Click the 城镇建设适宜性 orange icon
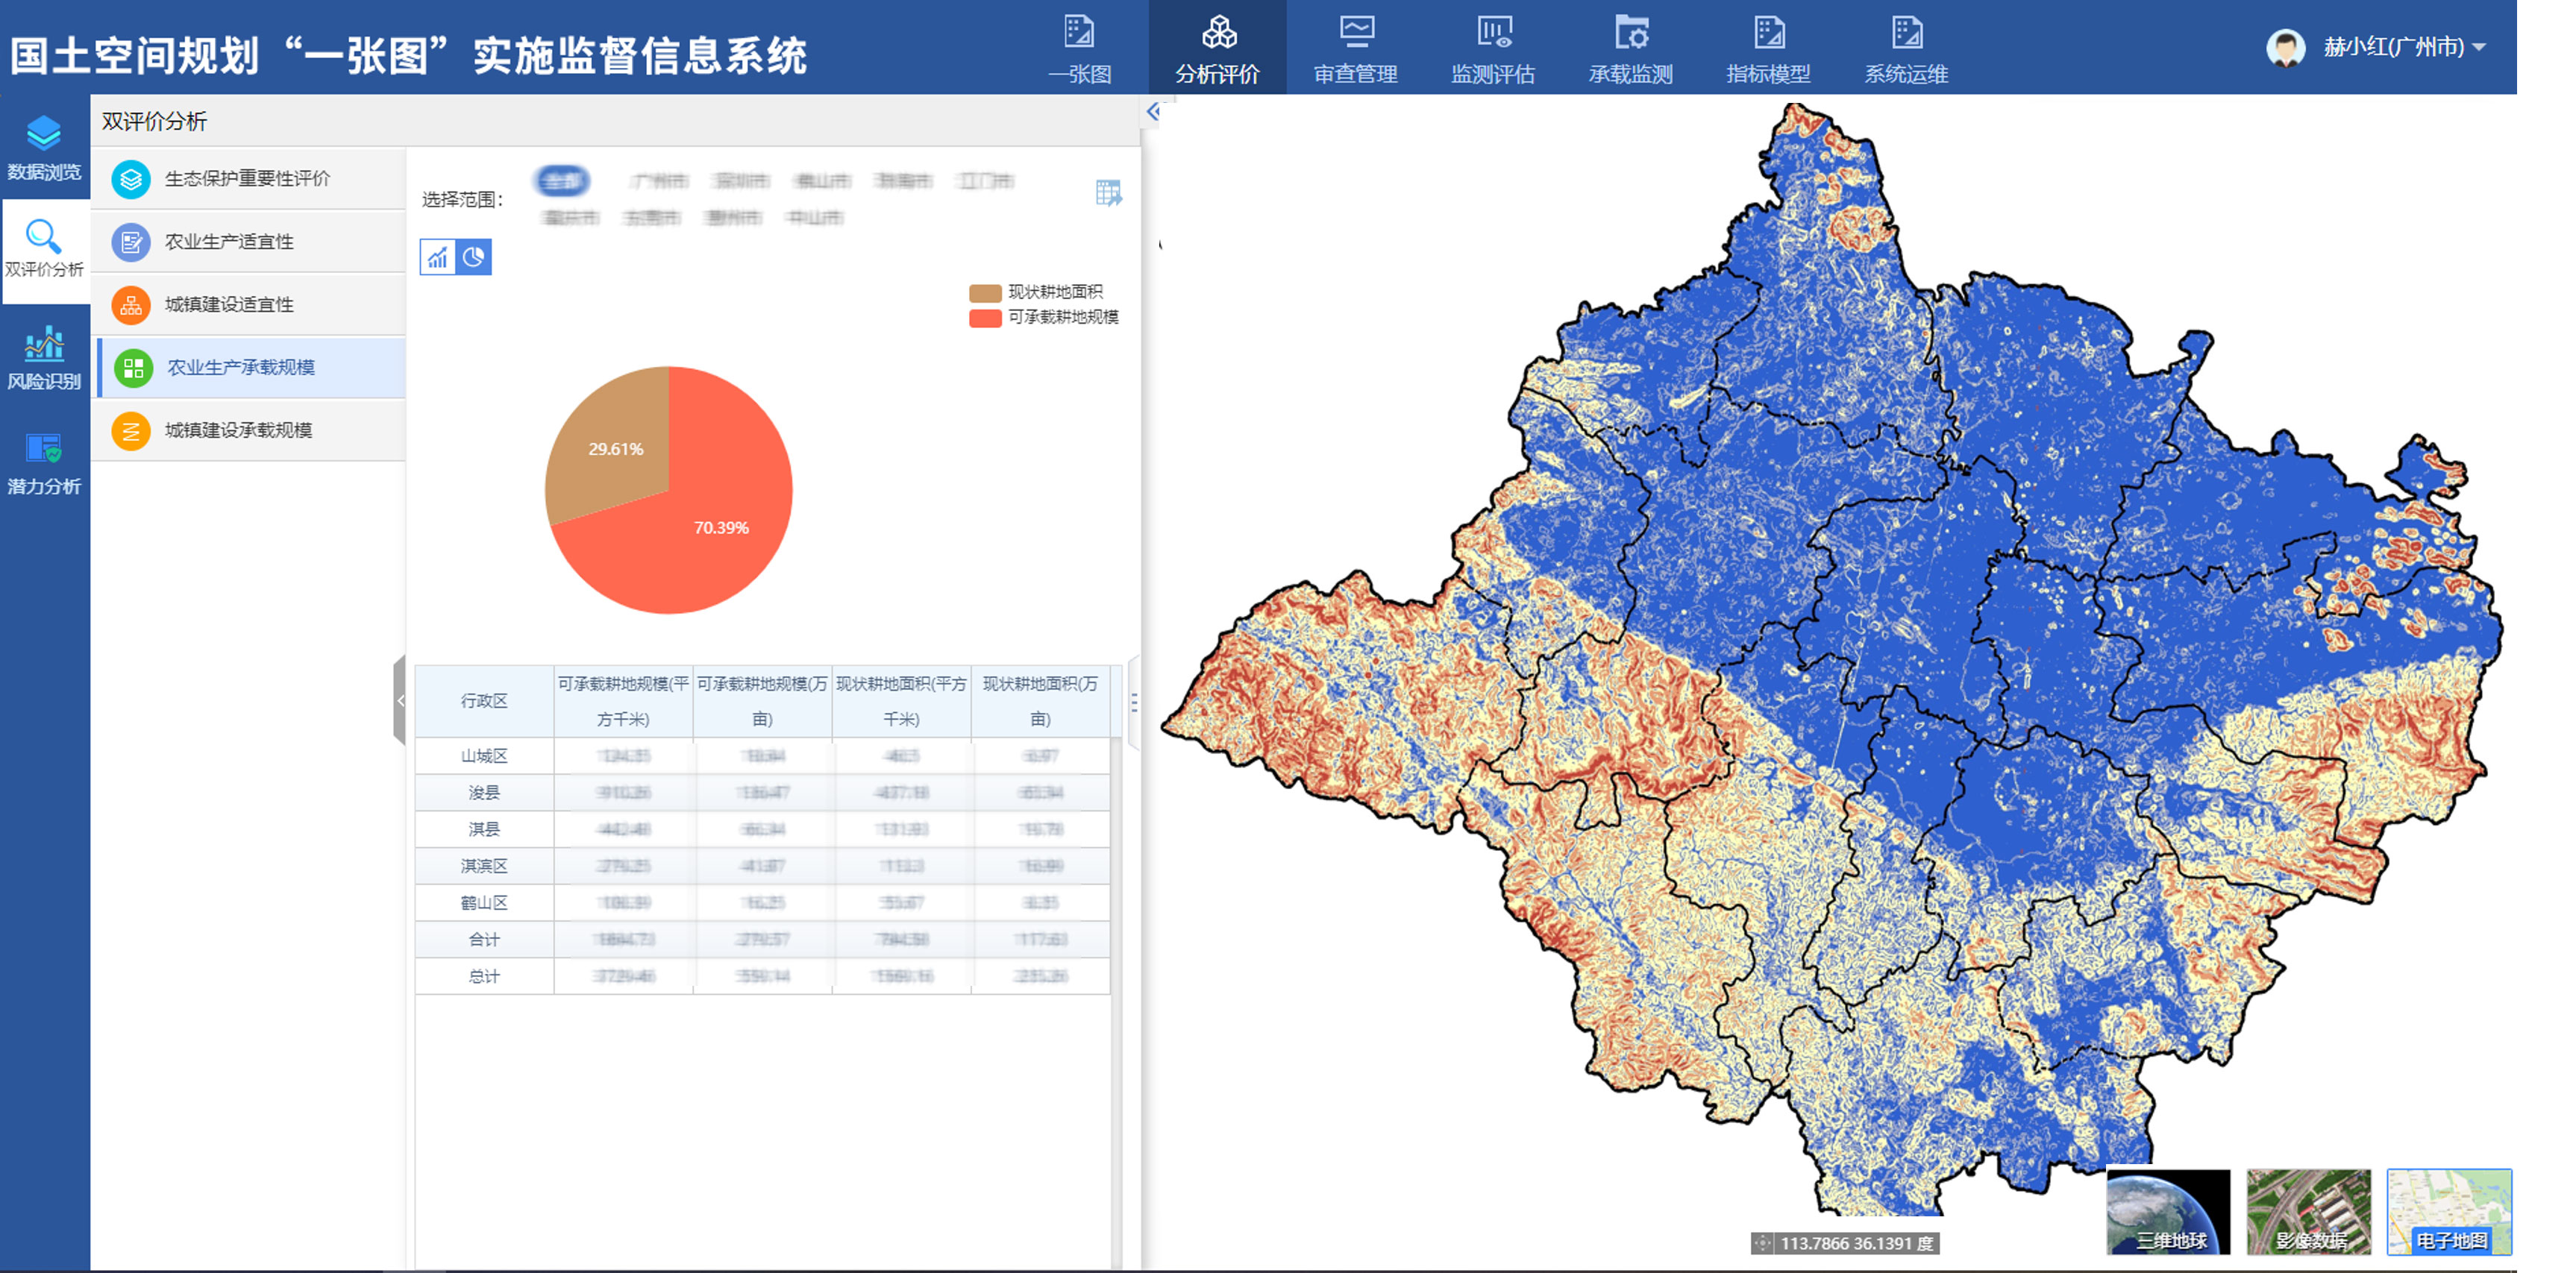 (131, 305)
